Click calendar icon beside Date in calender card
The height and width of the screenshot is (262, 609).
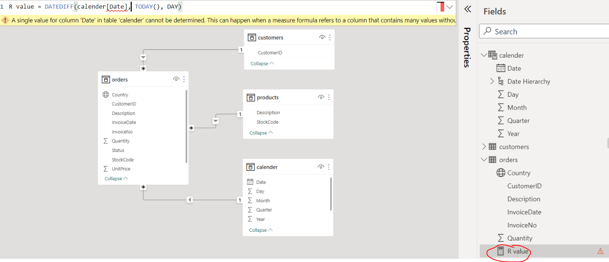250,182
